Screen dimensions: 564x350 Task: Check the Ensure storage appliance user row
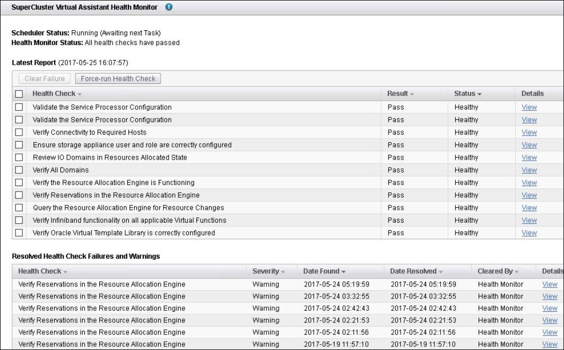pyautogui.click(x=20, y=145)
